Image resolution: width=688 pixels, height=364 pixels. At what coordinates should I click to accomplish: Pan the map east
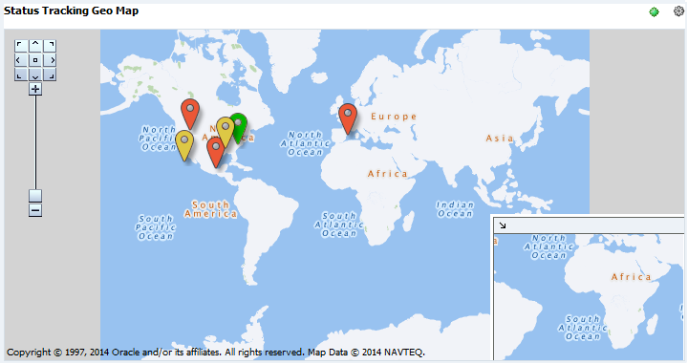click(50, 60)
